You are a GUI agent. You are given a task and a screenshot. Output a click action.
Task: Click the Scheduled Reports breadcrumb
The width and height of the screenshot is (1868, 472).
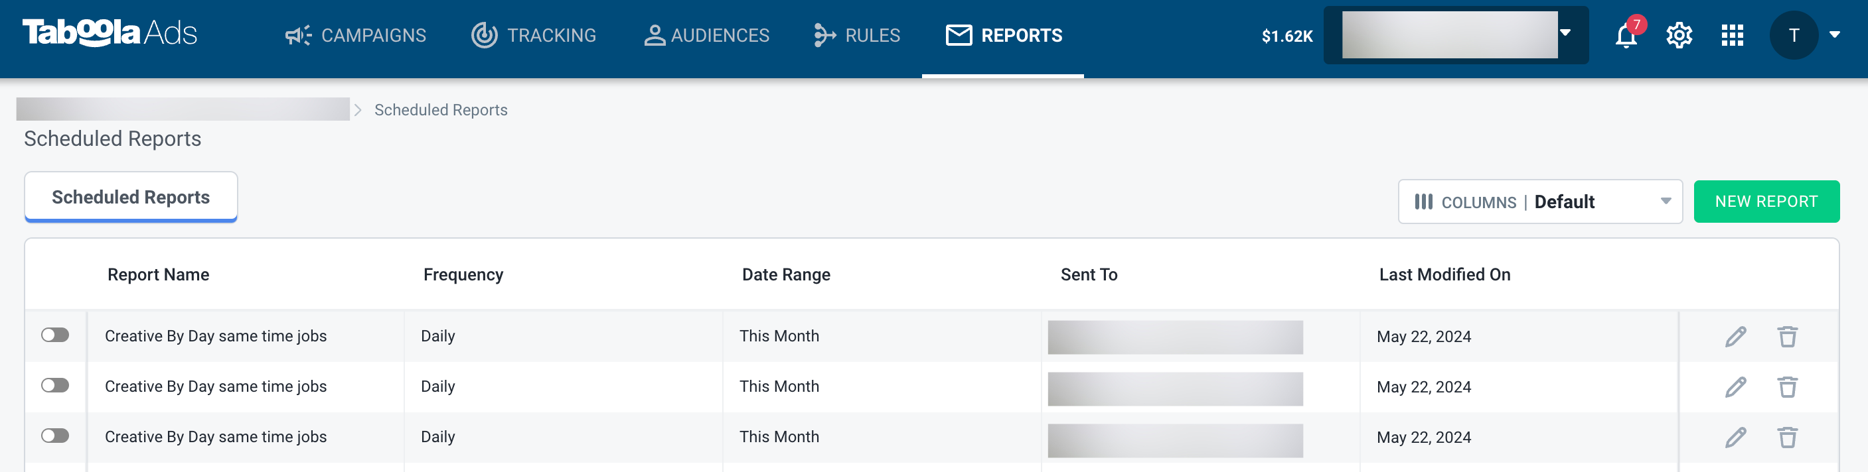[441, 110]
